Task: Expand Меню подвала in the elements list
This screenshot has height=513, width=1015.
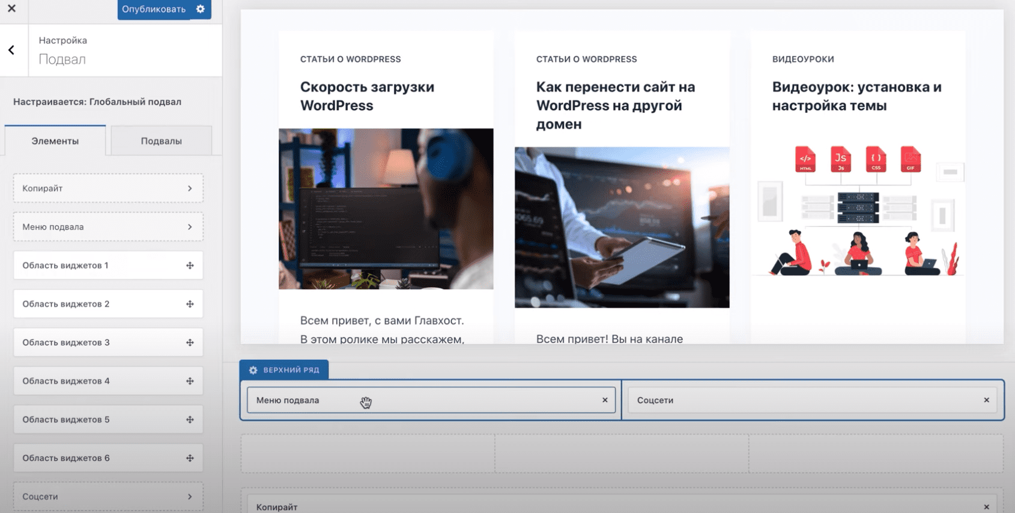Action: point(190,227)
